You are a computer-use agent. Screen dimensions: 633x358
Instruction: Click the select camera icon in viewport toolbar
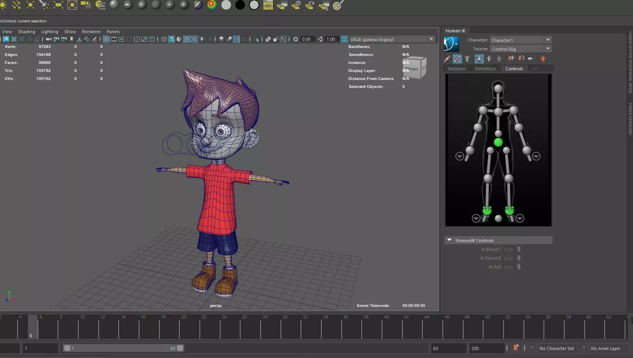click(48, 39)
